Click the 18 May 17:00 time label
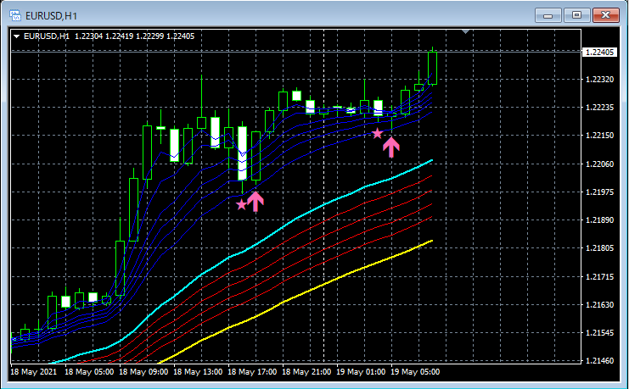 point(252,372)
